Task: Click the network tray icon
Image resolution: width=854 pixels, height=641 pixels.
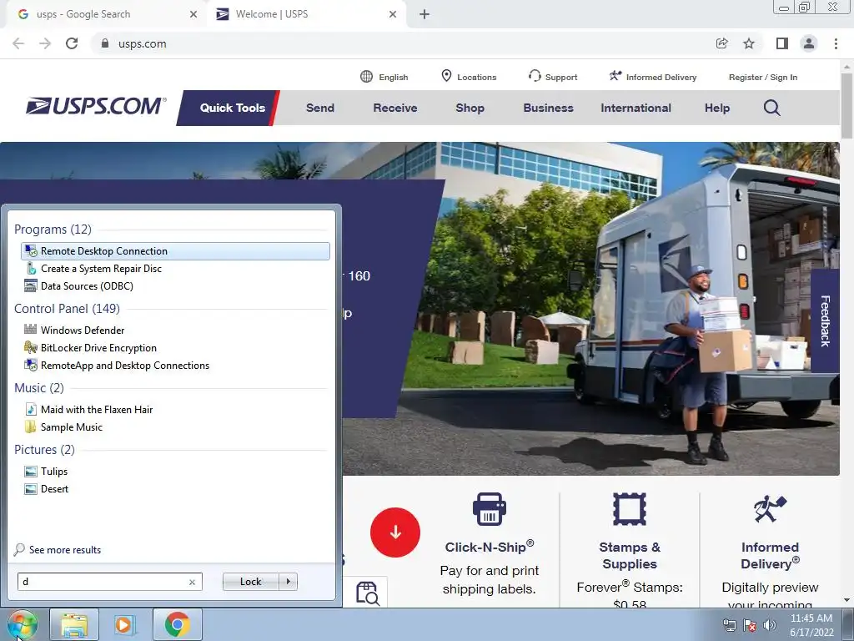Action: 729,624
